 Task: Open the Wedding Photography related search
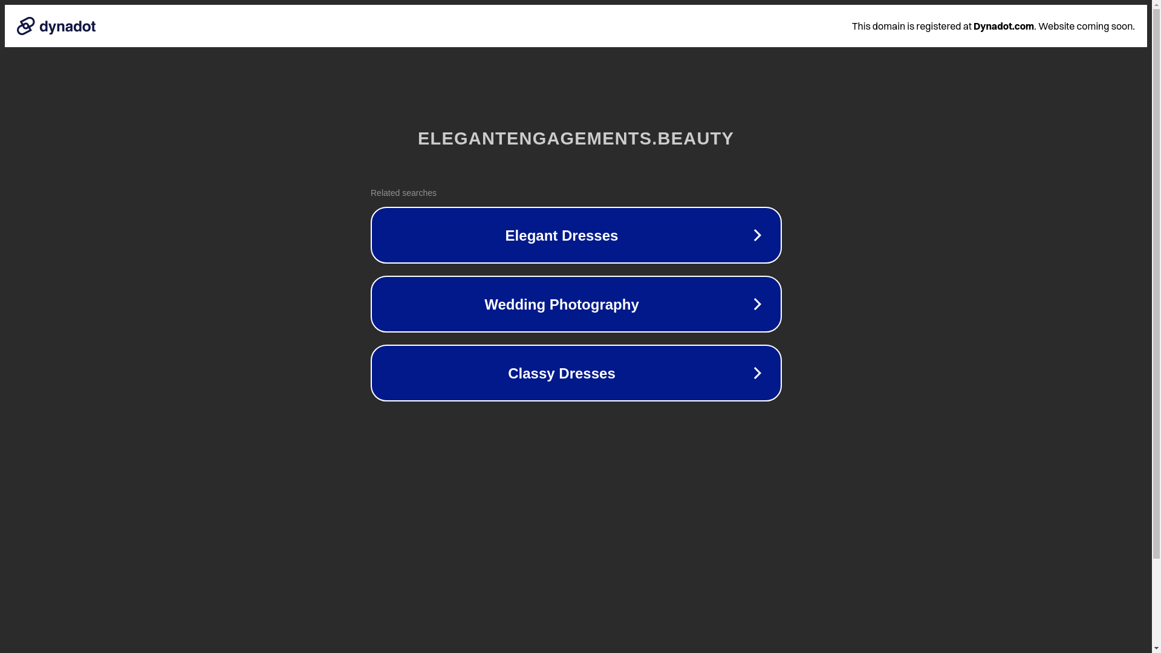coord(576,304)
